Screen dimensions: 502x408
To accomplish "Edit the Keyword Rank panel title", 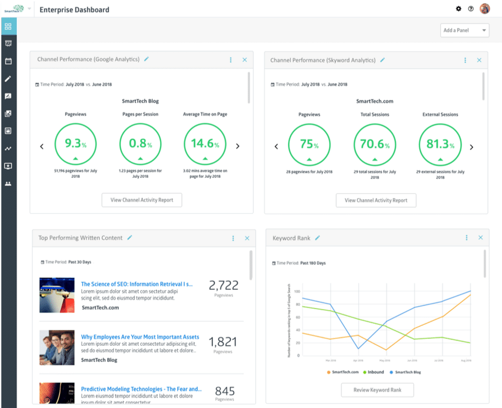I will pos(317,238).
